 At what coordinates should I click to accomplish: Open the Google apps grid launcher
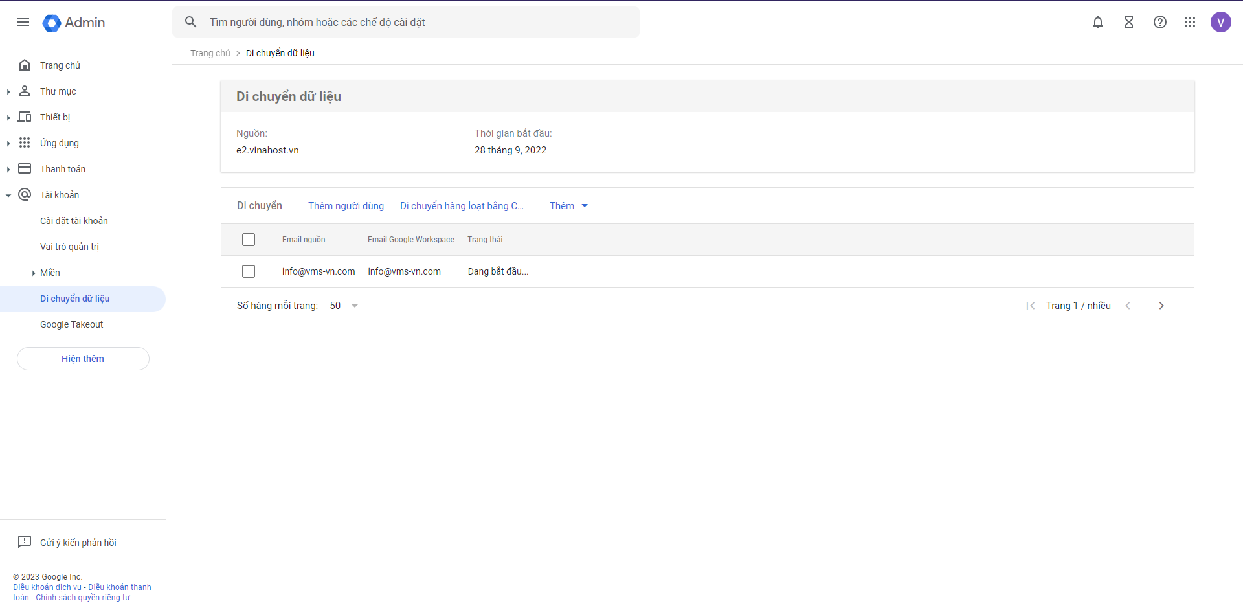pyautogui.click(x=1190, y=22)
